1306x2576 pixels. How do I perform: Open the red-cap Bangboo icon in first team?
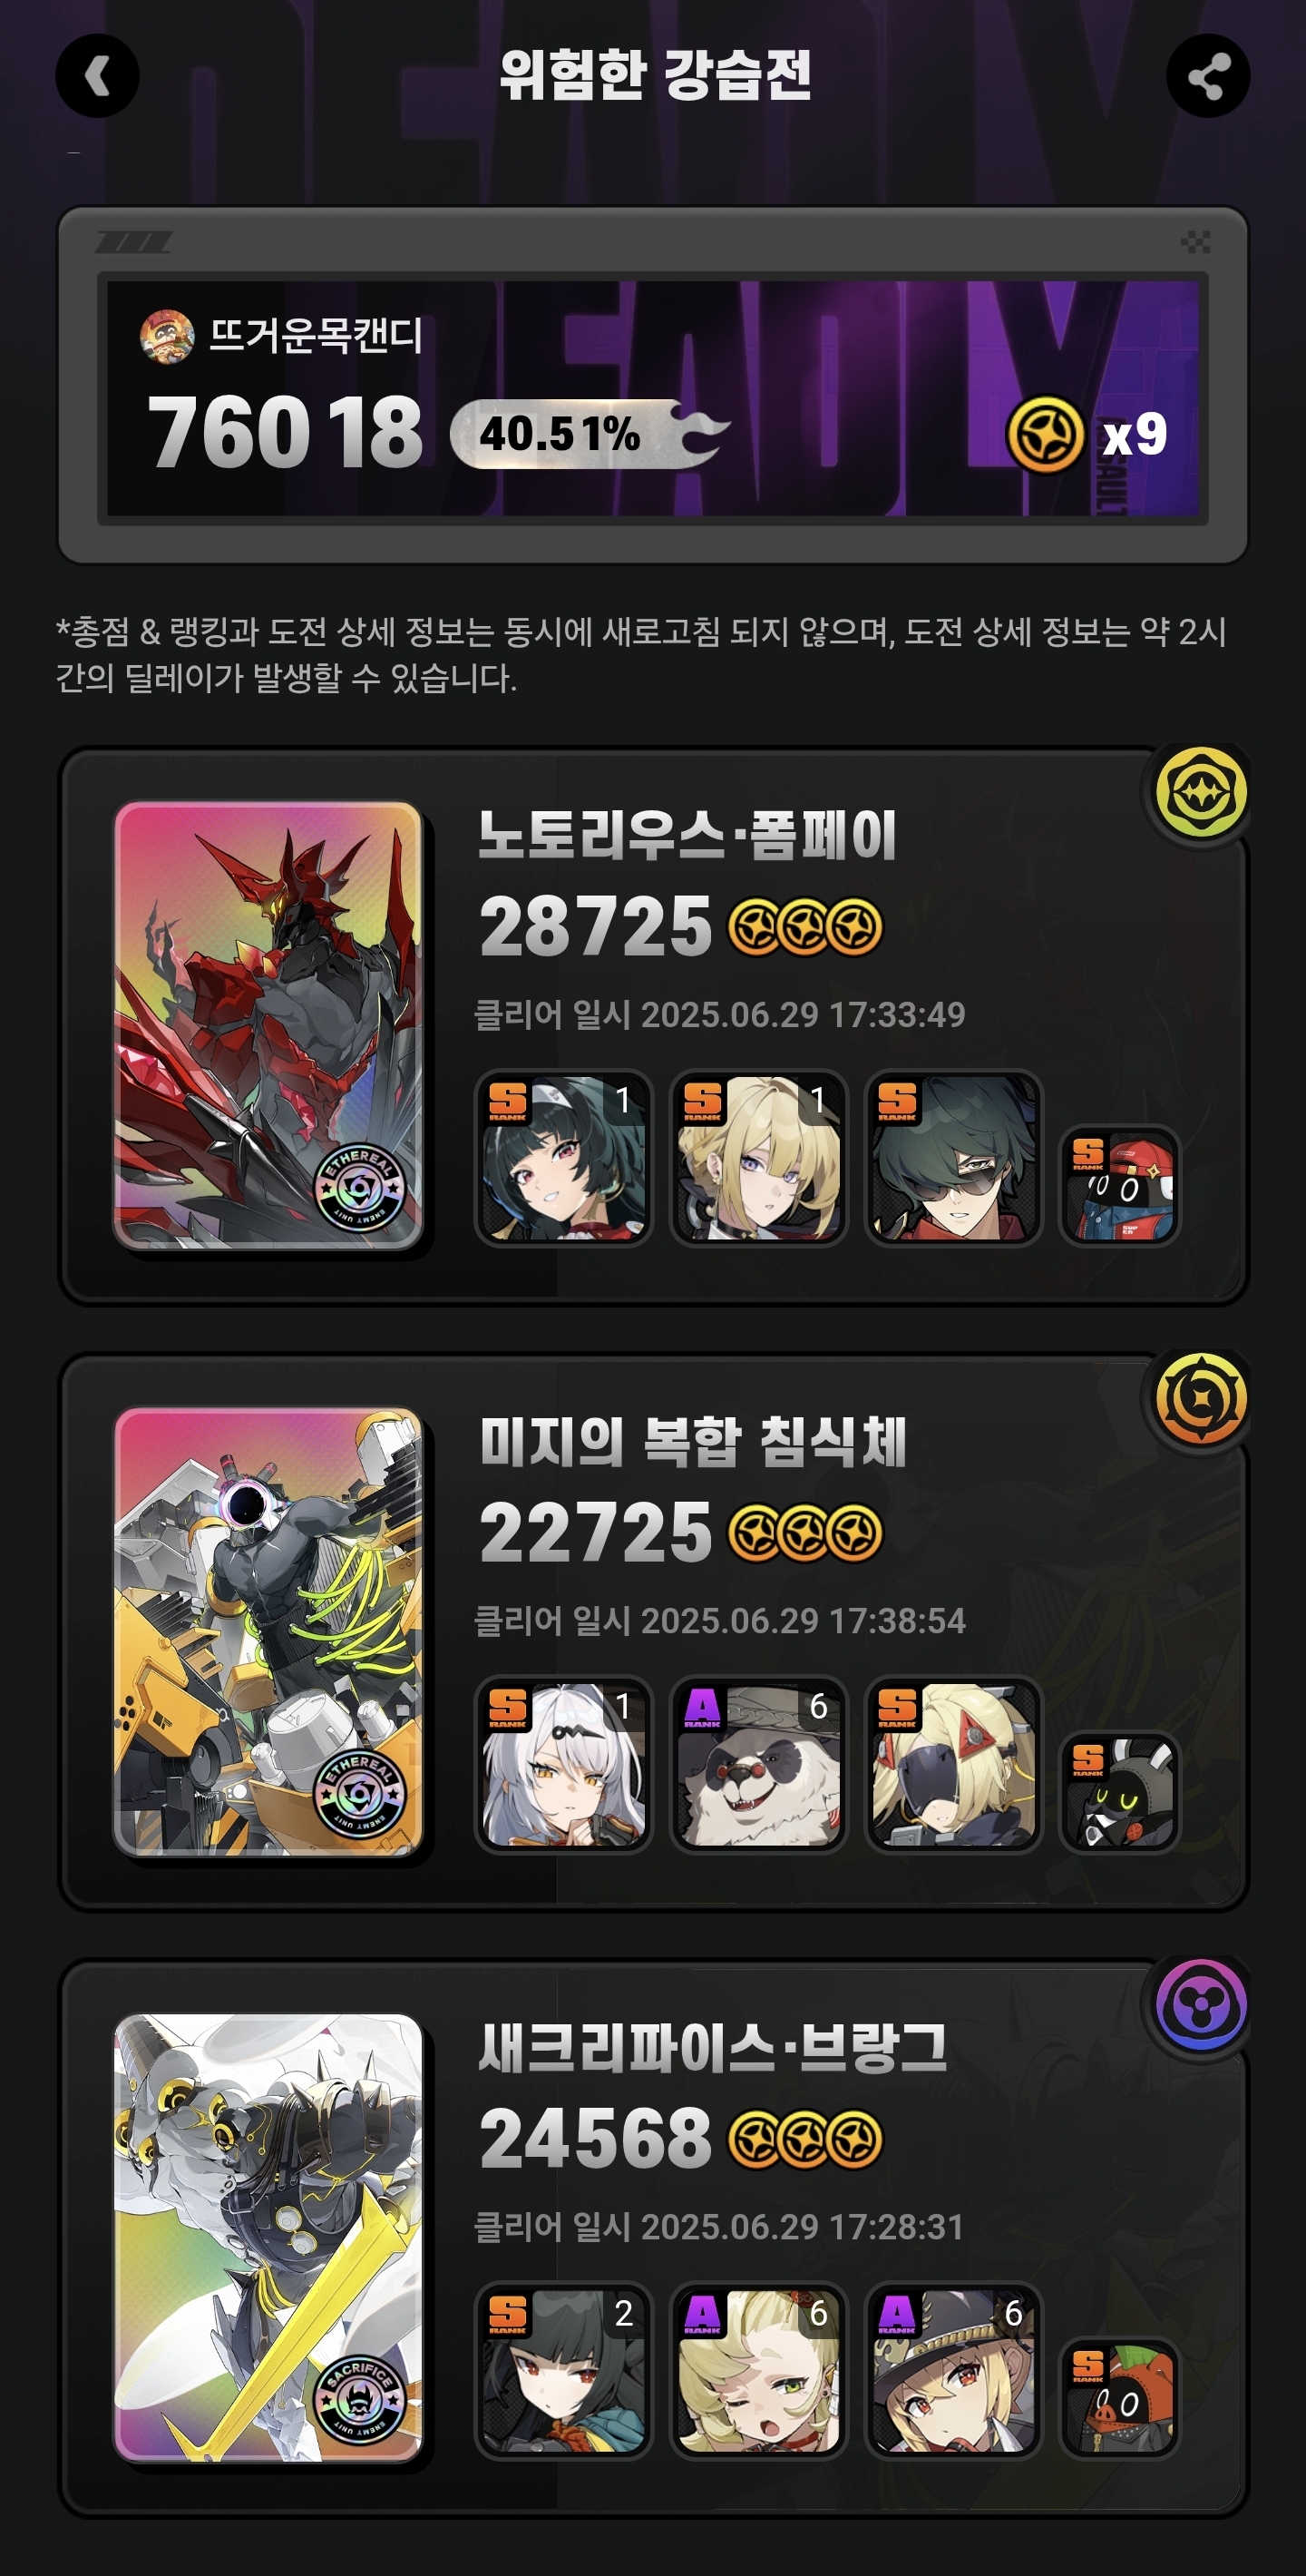point(1119,1185)
